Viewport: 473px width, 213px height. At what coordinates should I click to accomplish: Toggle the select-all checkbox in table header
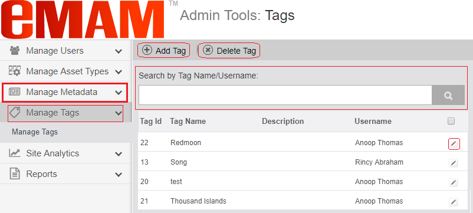[x=451, y=122]
